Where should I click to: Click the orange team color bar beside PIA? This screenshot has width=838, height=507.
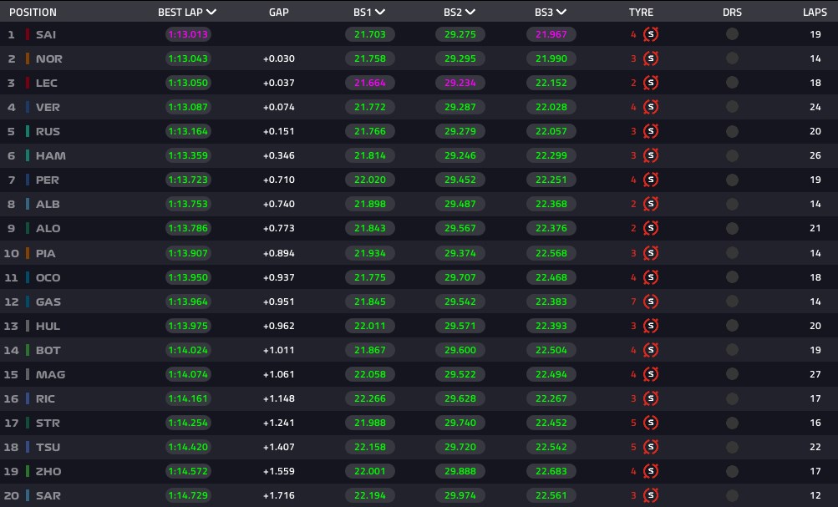tap(28, 253)
